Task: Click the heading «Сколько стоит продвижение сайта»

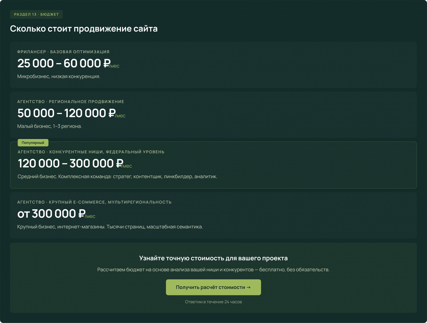Action: [x=84, y=28]
